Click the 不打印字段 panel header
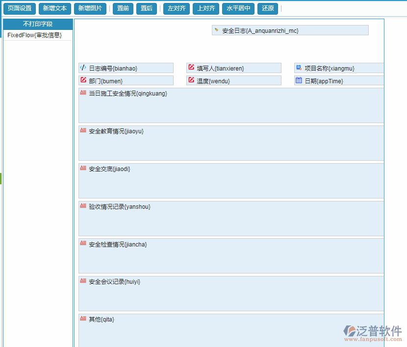 pos(37,24)
